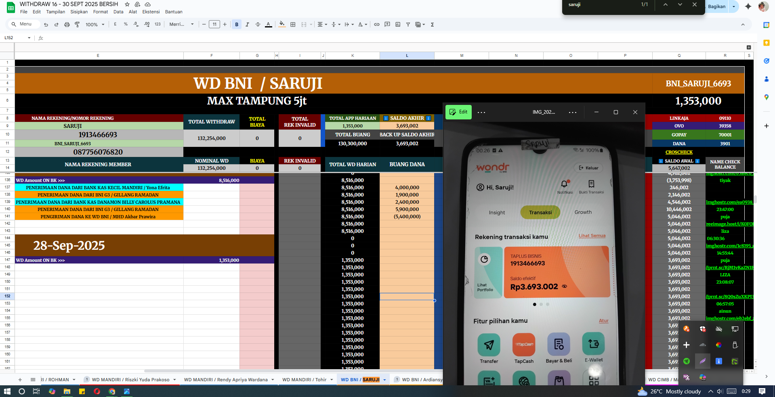Viewport: 775px width, 397px height.
Task: Open Chrome from the taskbar
Action: pyautogui.click(x=112, y=391)
